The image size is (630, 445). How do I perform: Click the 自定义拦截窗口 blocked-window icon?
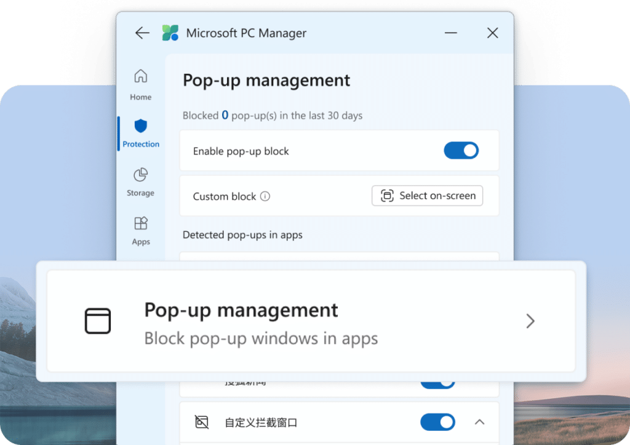tap(202, 422)
